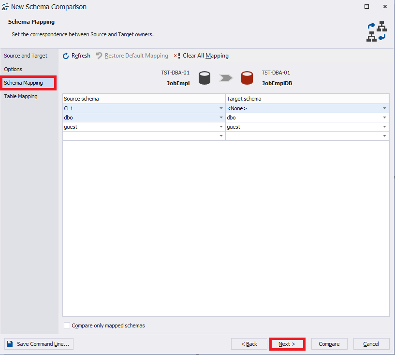Click the Compare button
Image resolution: width=395 pixels, height=355 pixels.
click(329, 344)
